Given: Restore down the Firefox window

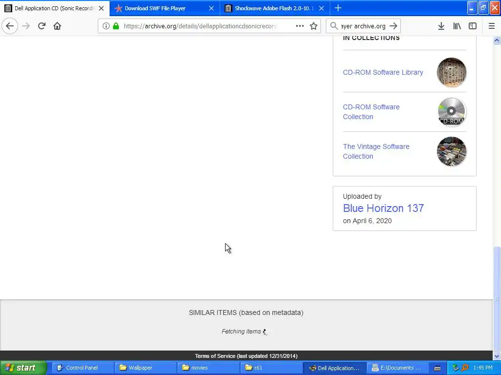Looking at the screenshot, I should pos(483,8).
